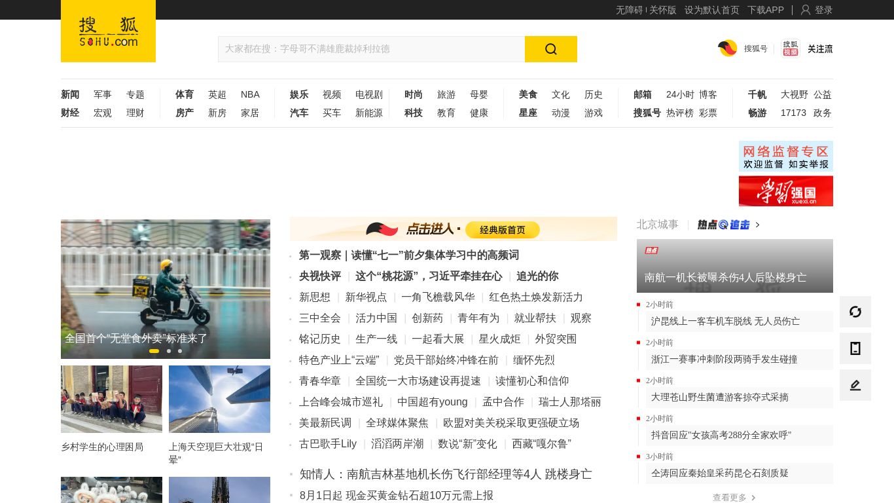Image resolution: width=894 pixels, height=503 pixels.
Task: Open the 新能源 link
Action: 369,113
